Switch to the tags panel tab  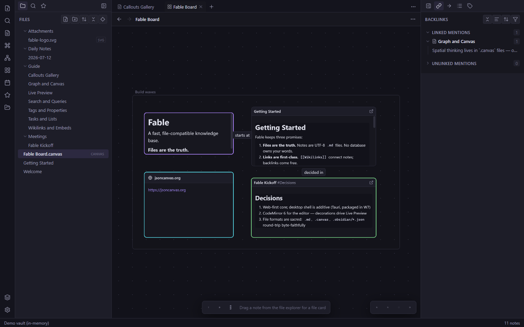click(470, 6)
